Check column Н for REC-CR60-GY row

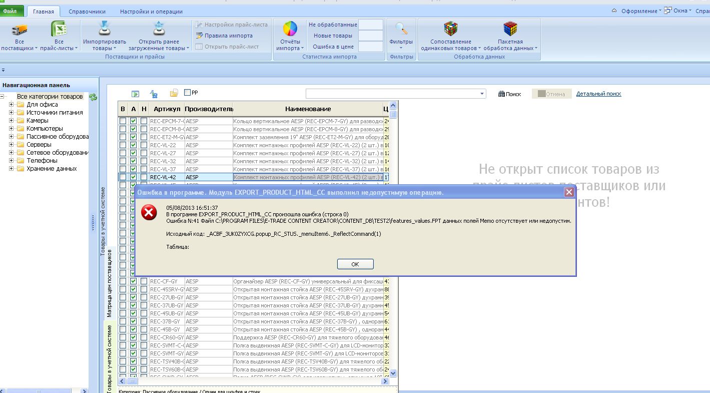(144, 337)
